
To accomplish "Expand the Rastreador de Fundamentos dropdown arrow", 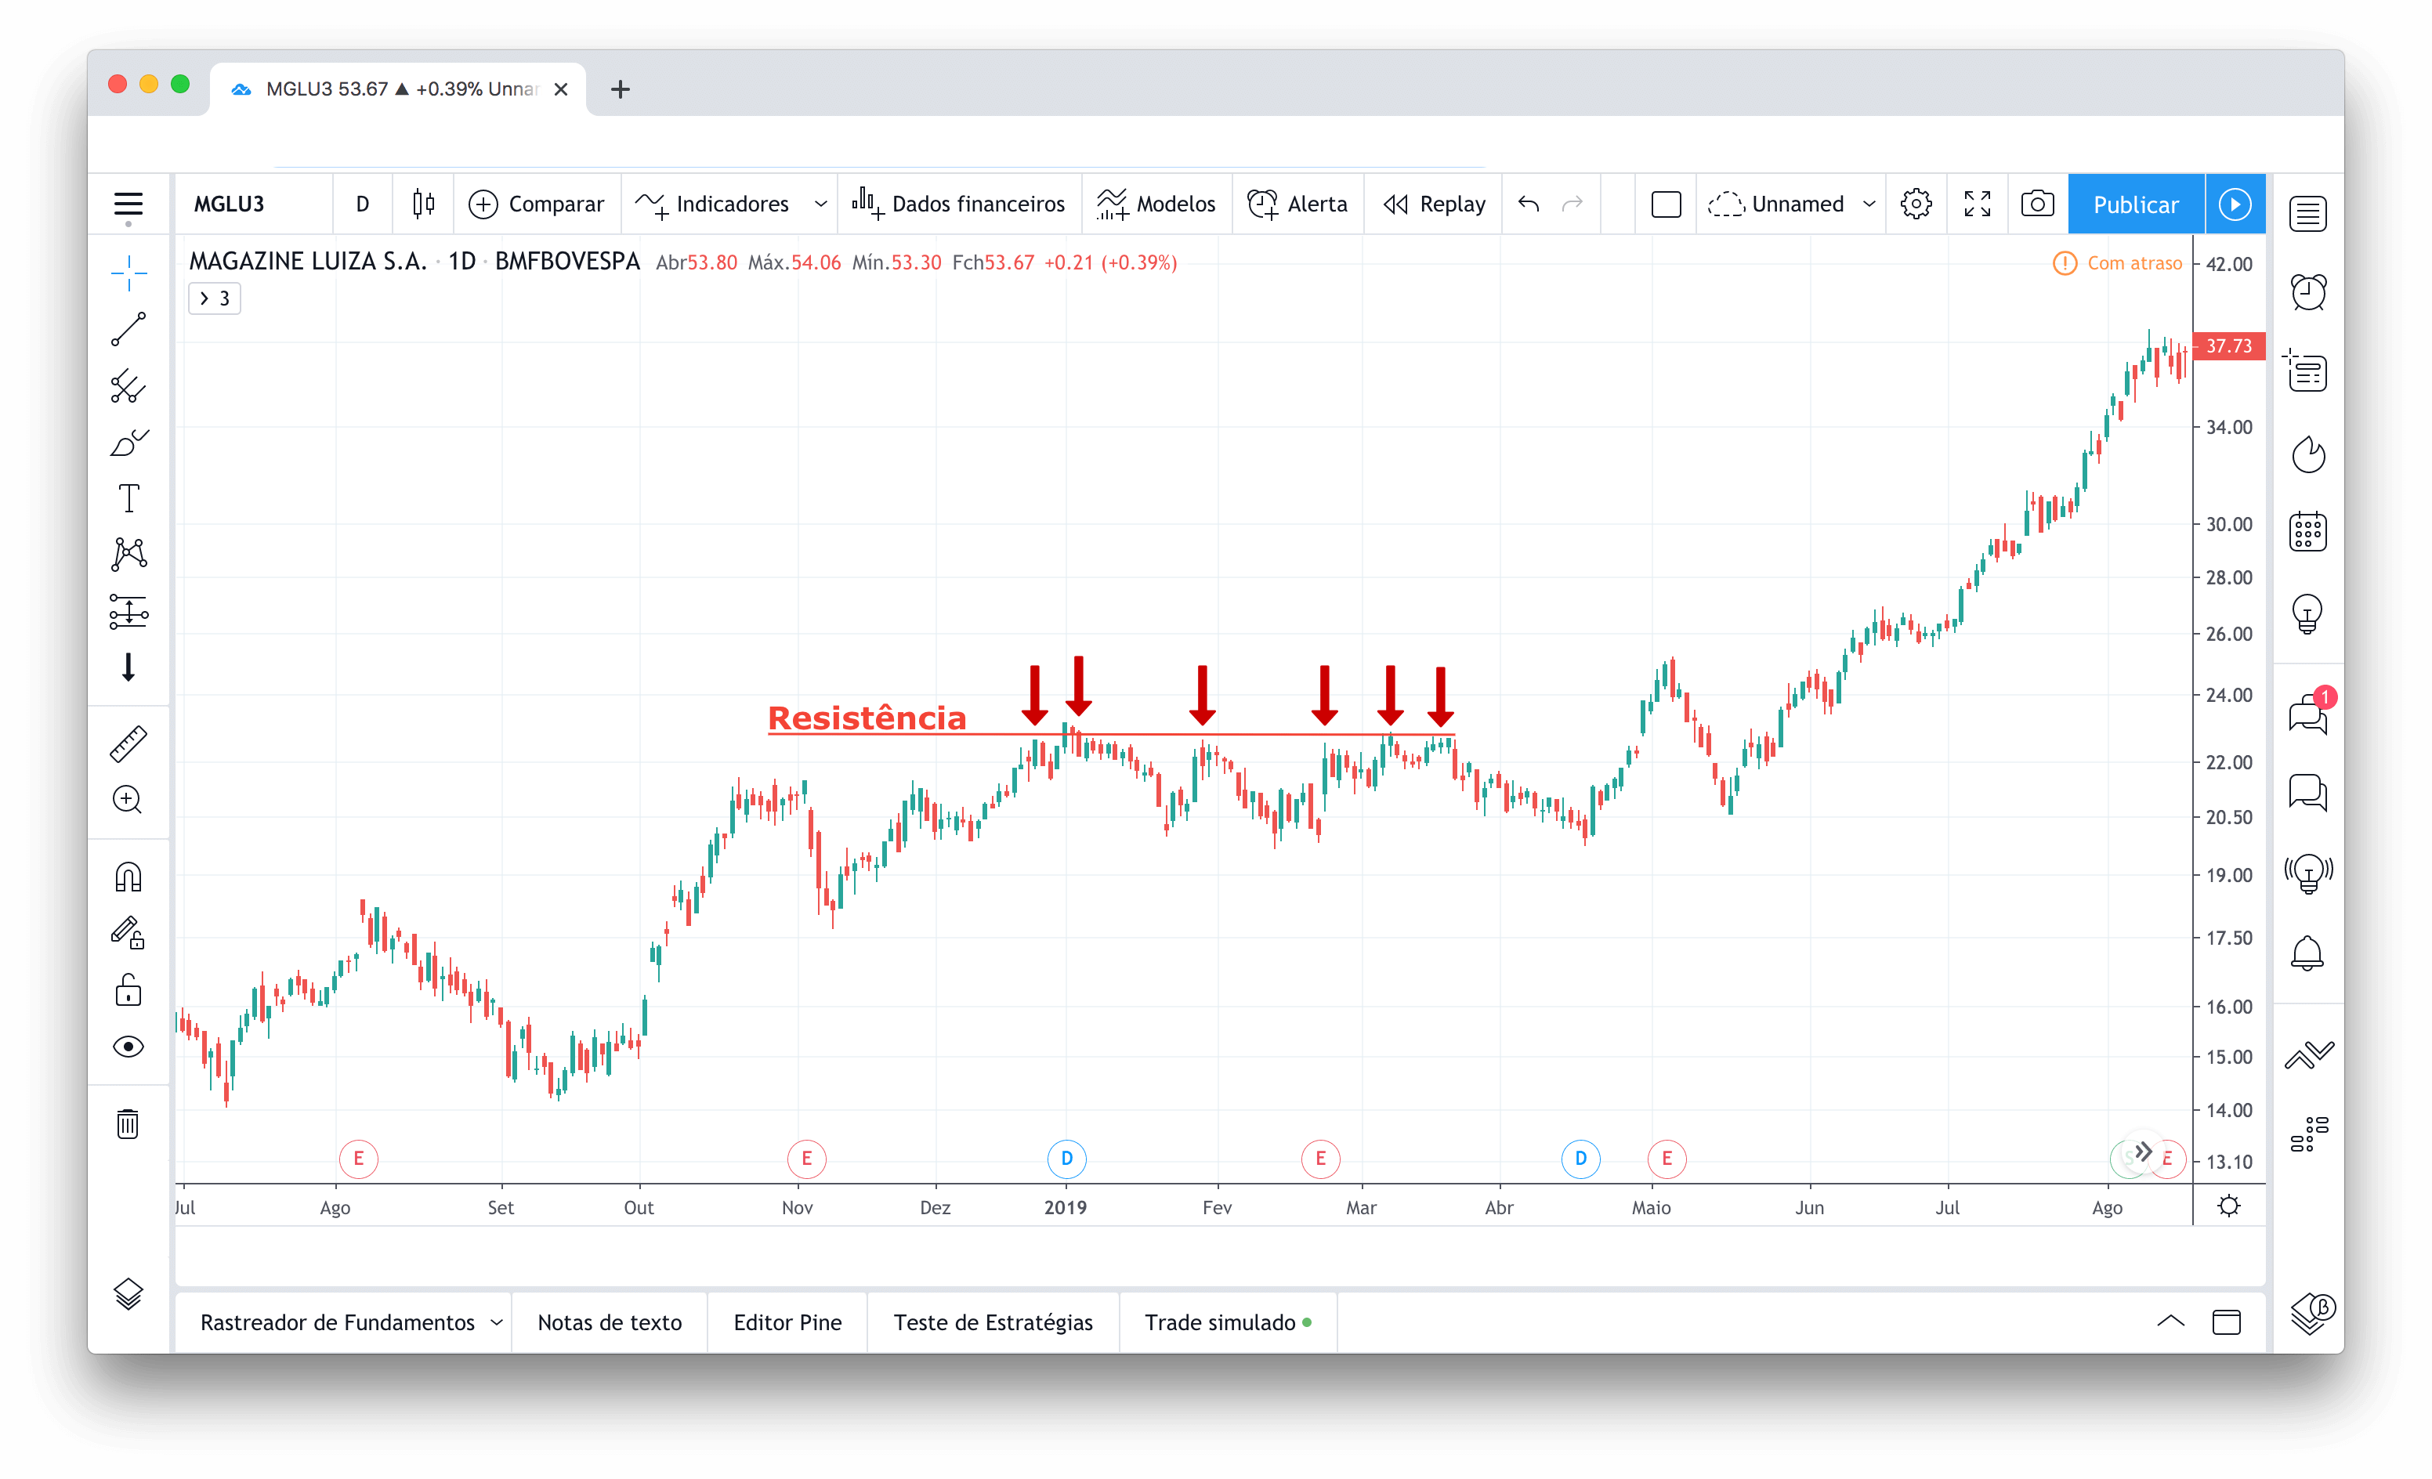I will coord(497,1322).
